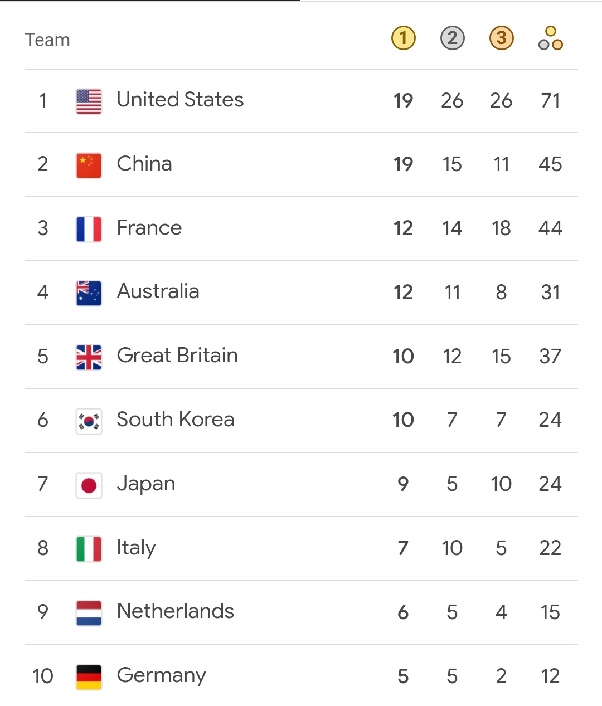Click the Japan flag icon

(x=89, y=485)
